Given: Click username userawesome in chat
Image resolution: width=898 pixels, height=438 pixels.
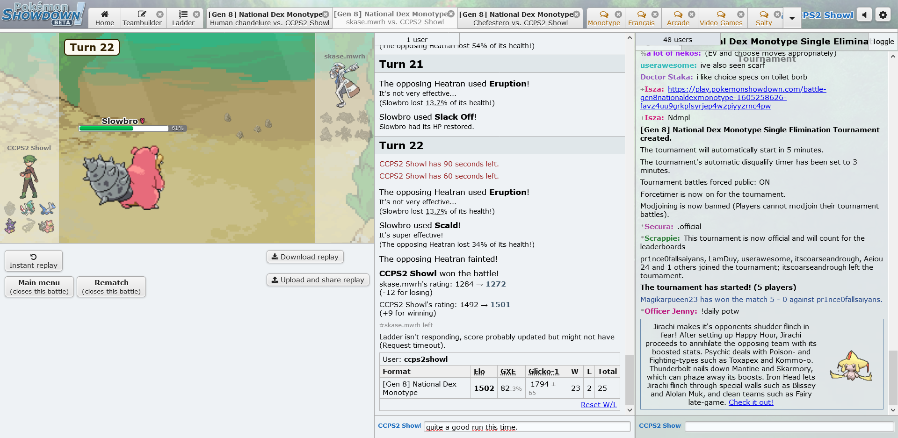Looking at the screenshot, I should coord(668,65).
